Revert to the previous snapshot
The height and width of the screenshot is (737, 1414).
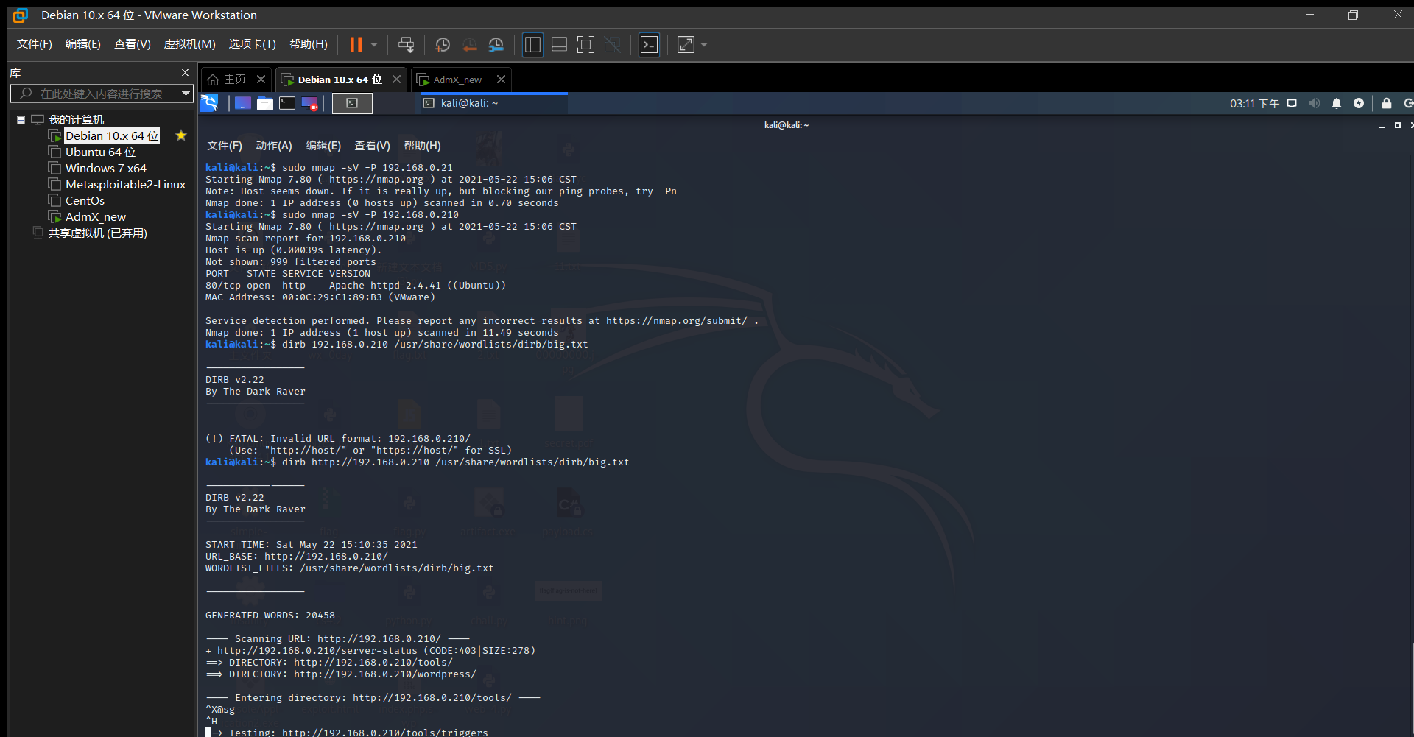coord(469,45)
